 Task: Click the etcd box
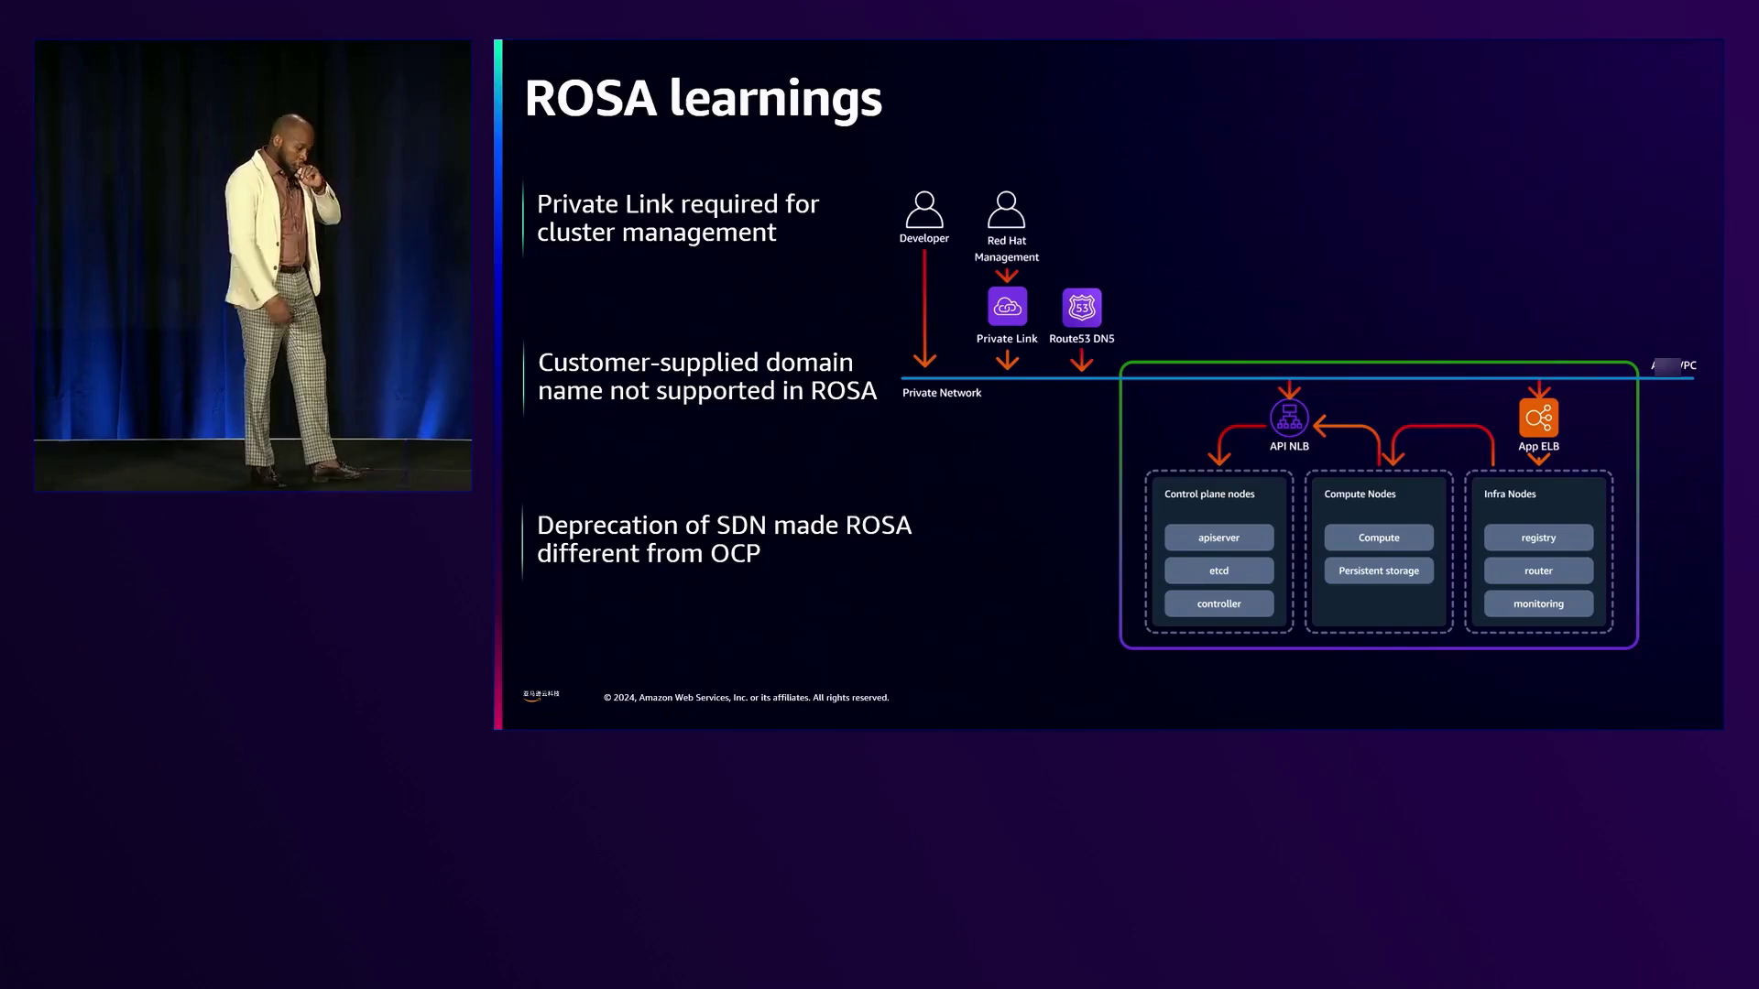tap(1218, 571)
